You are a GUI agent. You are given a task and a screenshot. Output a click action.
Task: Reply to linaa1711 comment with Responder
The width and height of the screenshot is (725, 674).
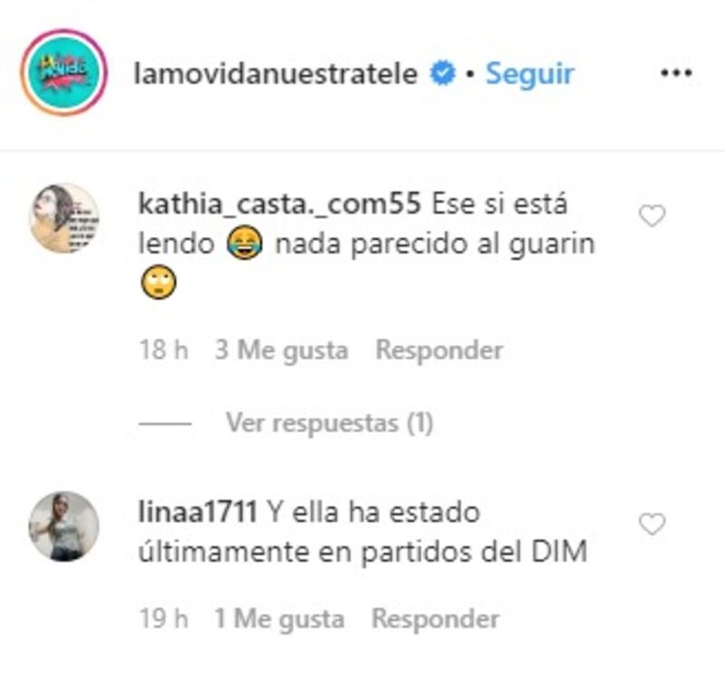click(x=436, y=619)
